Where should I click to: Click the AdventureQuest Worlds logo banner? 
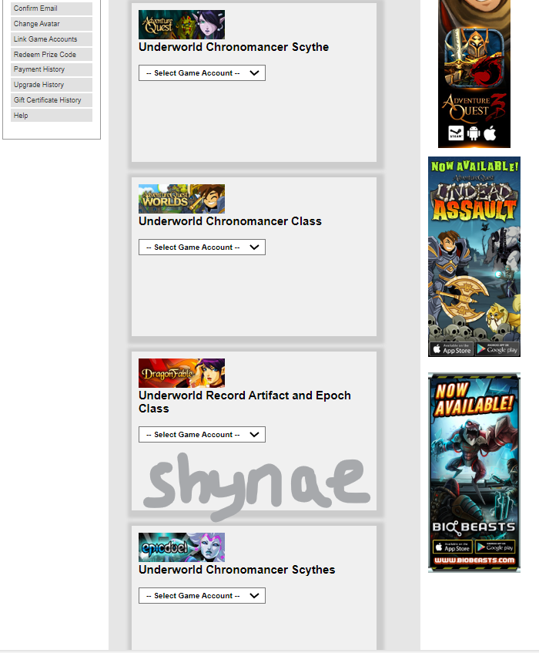182,199
